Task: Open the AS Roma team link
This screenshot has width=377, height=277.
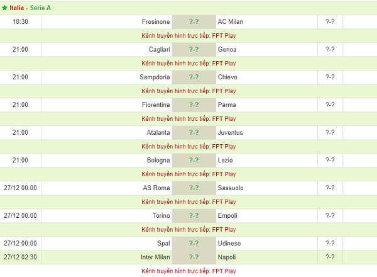Action: 157,188
